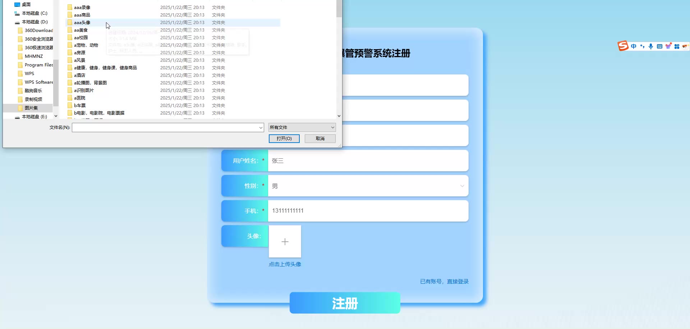Expand the 文件名 combo box dropdown arrow

(x=261, y=128)
